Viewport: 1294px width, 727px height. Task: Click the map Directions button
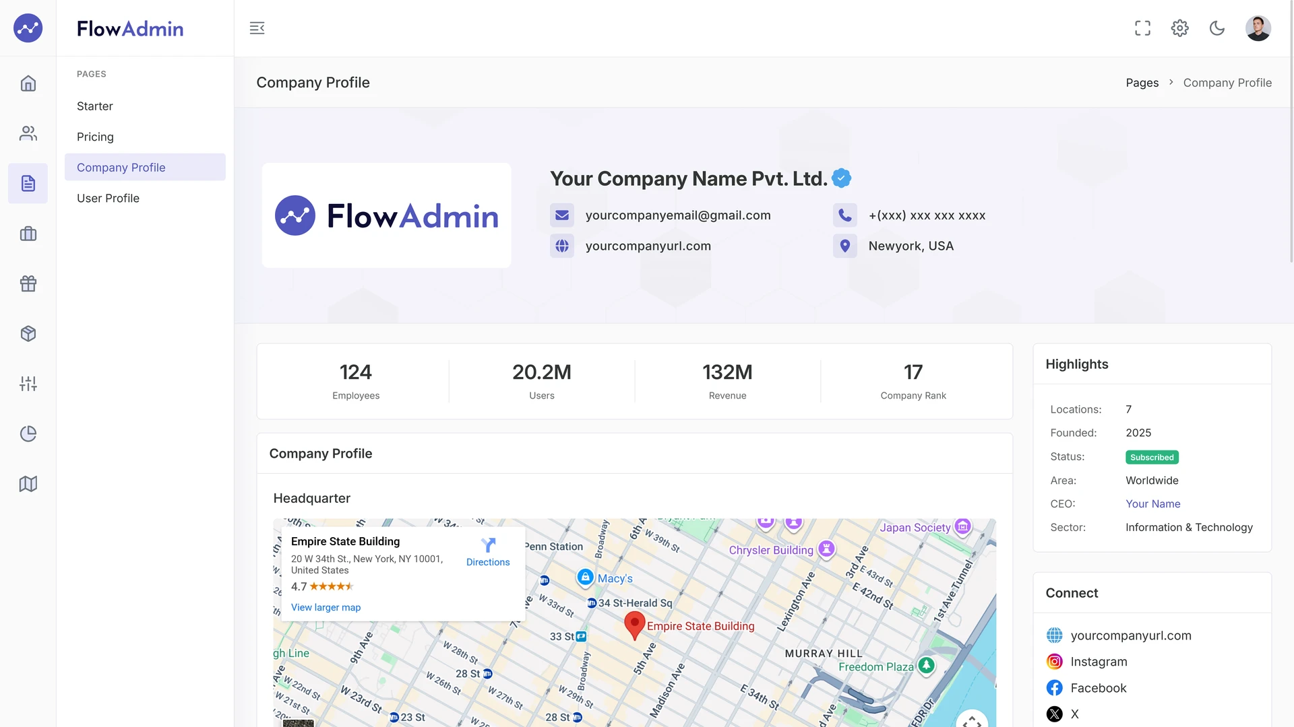488,553
